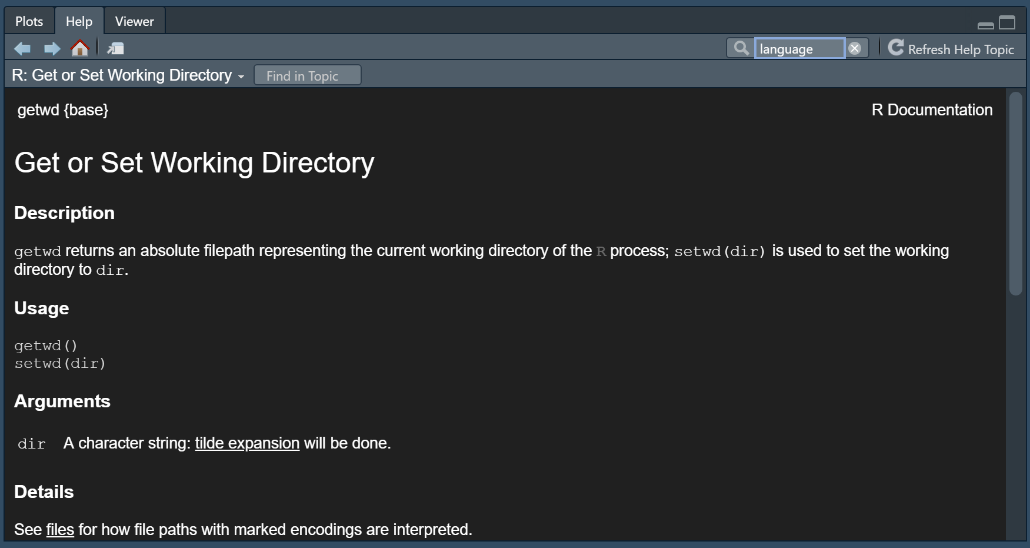Open the help home page
The height and width of the screenshot is (548, 1030).
click(80, 48)
